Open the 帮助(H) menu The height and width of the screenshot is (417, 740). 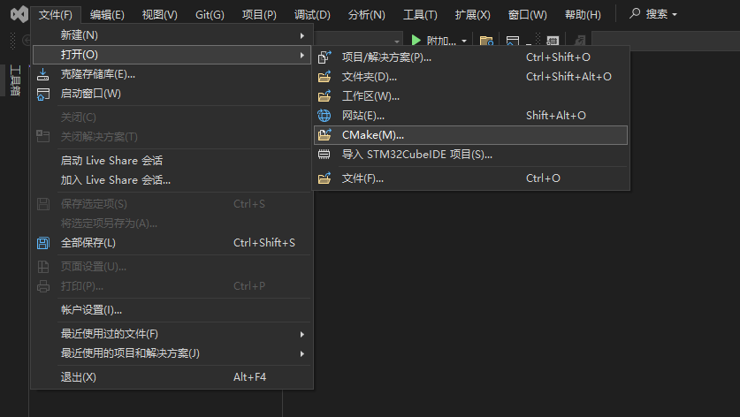[x=583, y=15]
